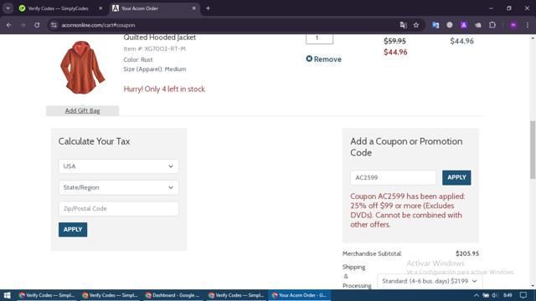Screen dimensions: 536x301
Task: Apply the coupon code
Action: (456, 177)
